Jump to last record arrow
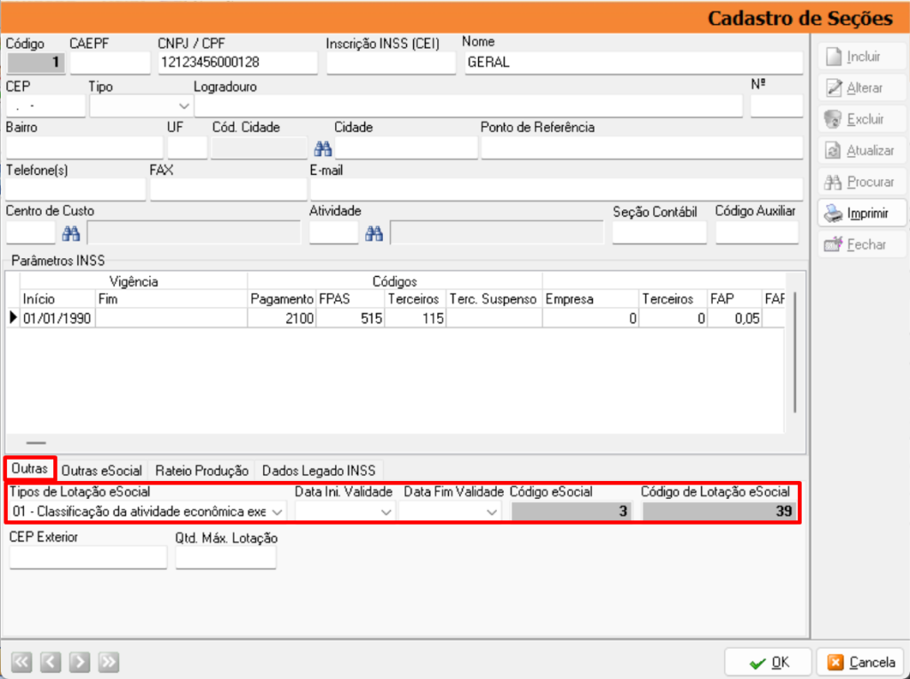The height and width of the screenshot is (679, 910). click(108, 661)
